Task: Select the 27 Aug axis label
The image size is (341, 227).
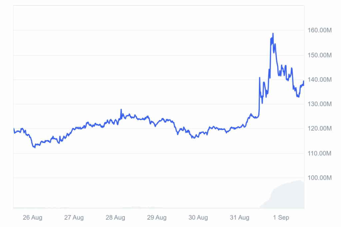Action: pos(74,217)
